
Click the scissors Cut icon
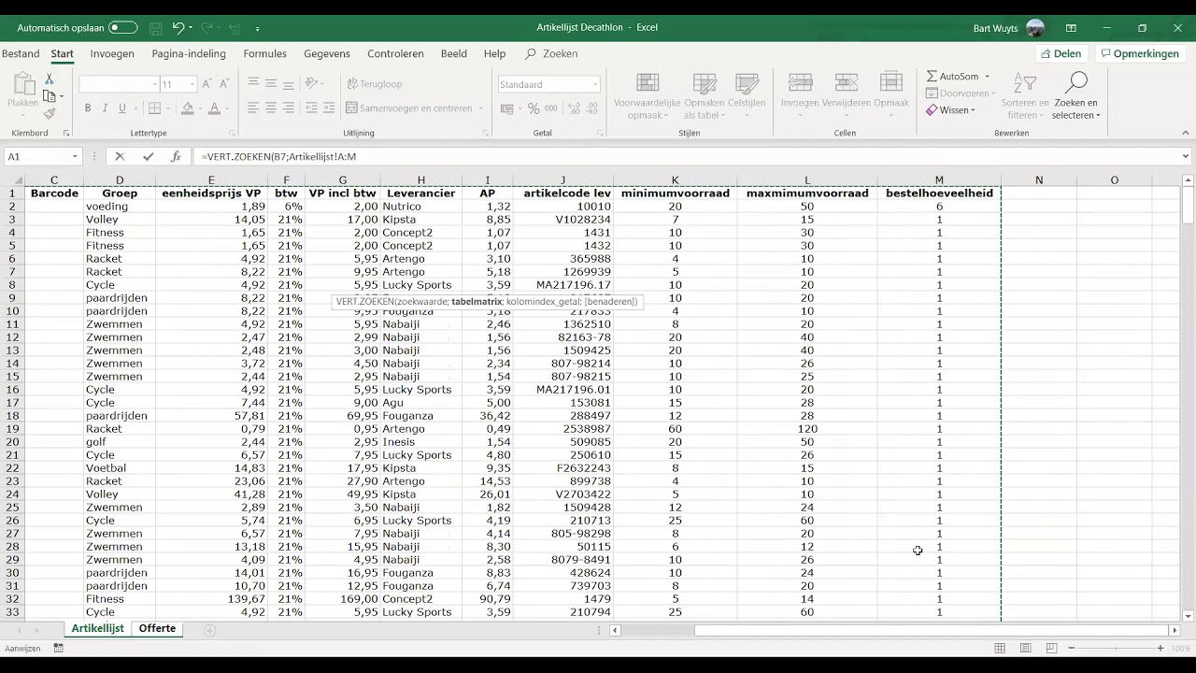[50, 79]
